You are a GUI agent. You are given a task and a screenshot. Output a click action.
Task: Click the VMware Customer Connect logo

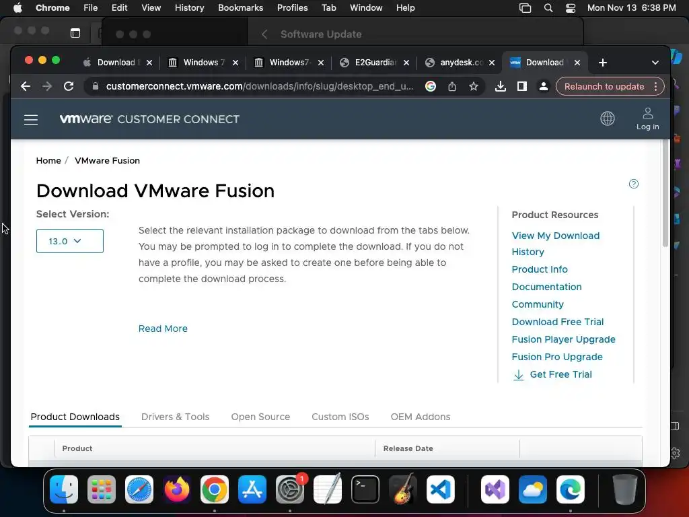point(149,119)
